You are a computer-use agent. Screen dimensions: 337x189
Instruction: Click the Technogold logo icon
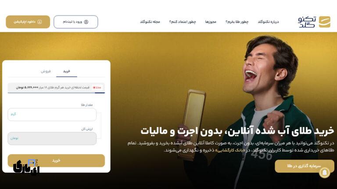(325, 22)
